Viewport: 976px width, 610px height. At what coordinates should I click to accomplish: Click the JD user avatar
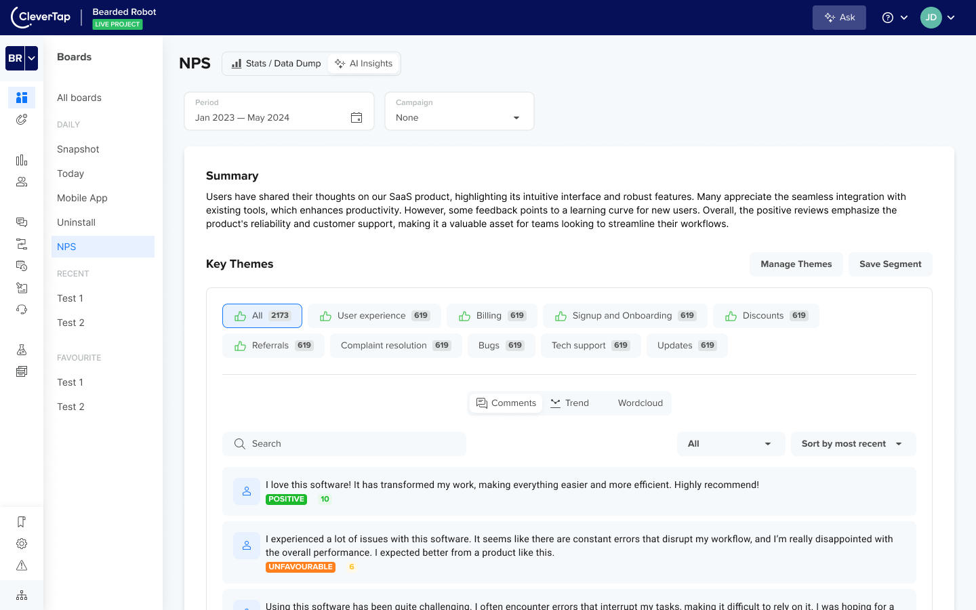pos(931,18)
